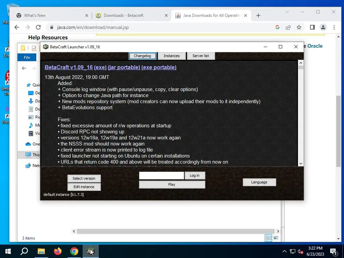344x258 pixels.
Task: Open File Explorer from taskbar
Action: [x=41, y=251]
